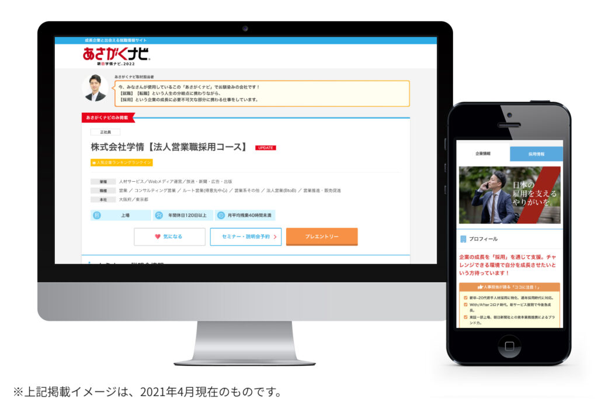Click the 月平均残業40時間未満 clock icon
Viewport: 598px width, 399px height.
(221, 215)
